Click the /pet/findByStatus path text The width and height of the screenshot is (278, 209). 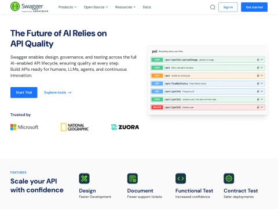pyautogui.click(x=176, y=84)
